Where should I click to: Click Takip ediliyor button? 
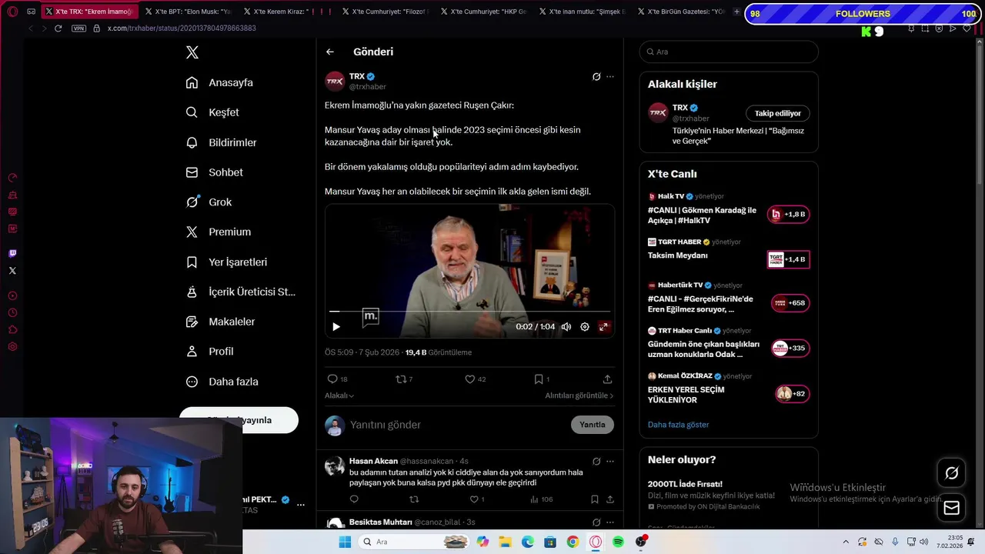coord(777,113)
